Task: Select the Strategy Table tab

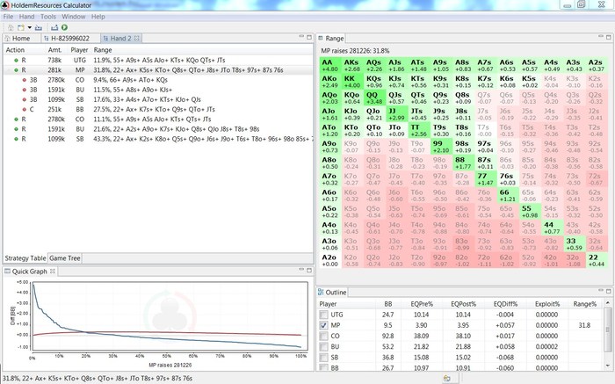Action: coord(25,258)
